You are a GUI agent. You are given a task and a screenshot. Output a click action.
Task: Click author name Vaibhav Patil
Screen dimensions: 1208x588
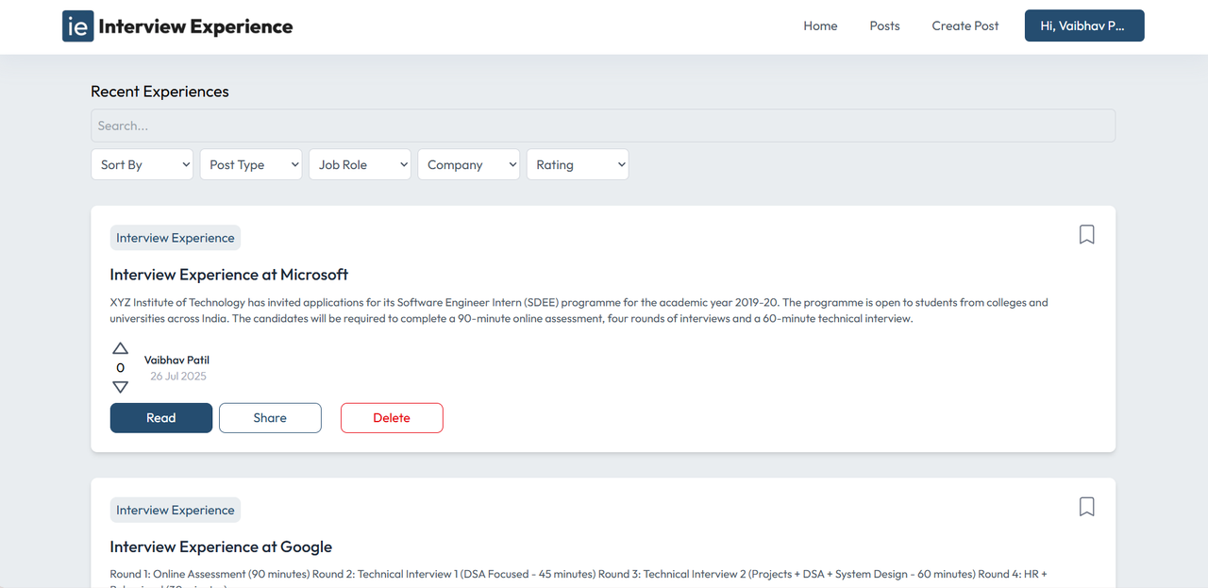[176, 361]
